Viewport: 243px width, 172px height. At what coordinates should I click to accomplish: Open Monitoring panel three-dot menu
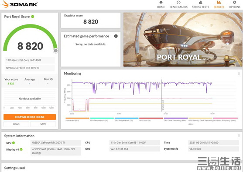pos(239,73)
